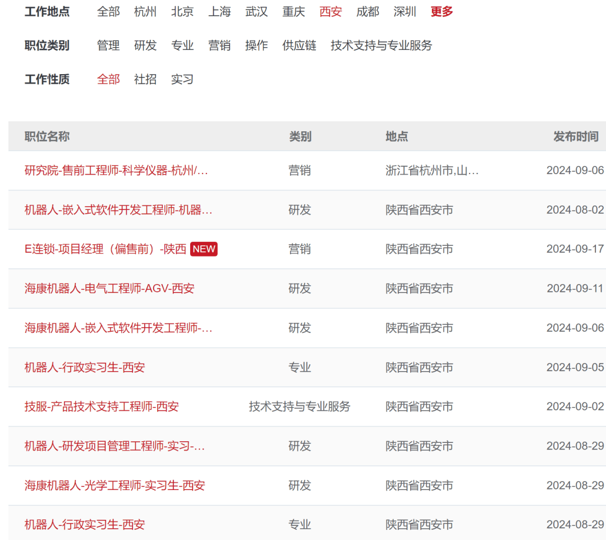
Task: Open 海康机器人-光学工程师-实习生-西安 posting
Action: [x=115, y=486]
